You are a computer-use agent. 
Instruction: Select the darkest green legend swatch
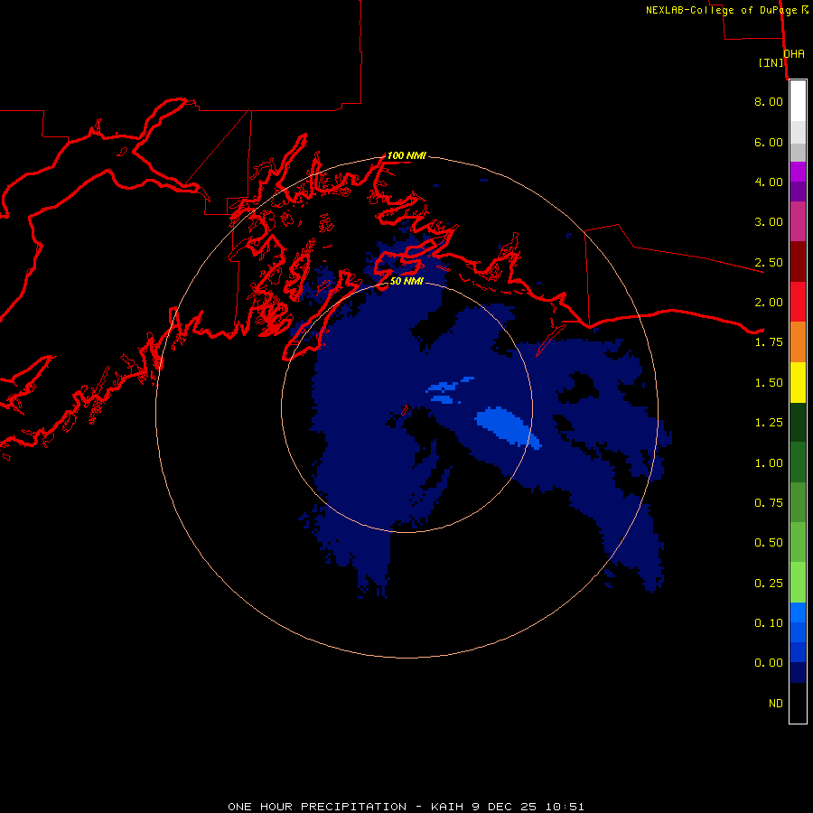pyautogui.click(x=798, y=423)
